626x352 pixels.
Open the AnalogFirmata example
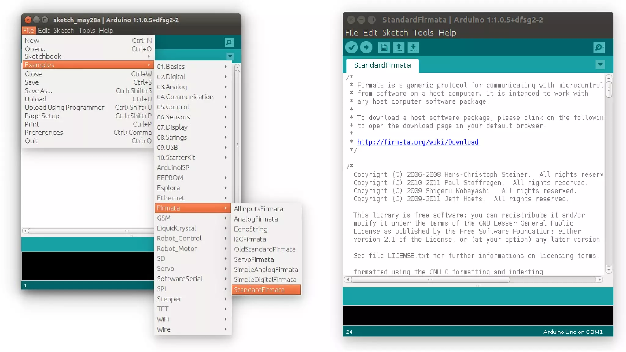click(266, 219)
